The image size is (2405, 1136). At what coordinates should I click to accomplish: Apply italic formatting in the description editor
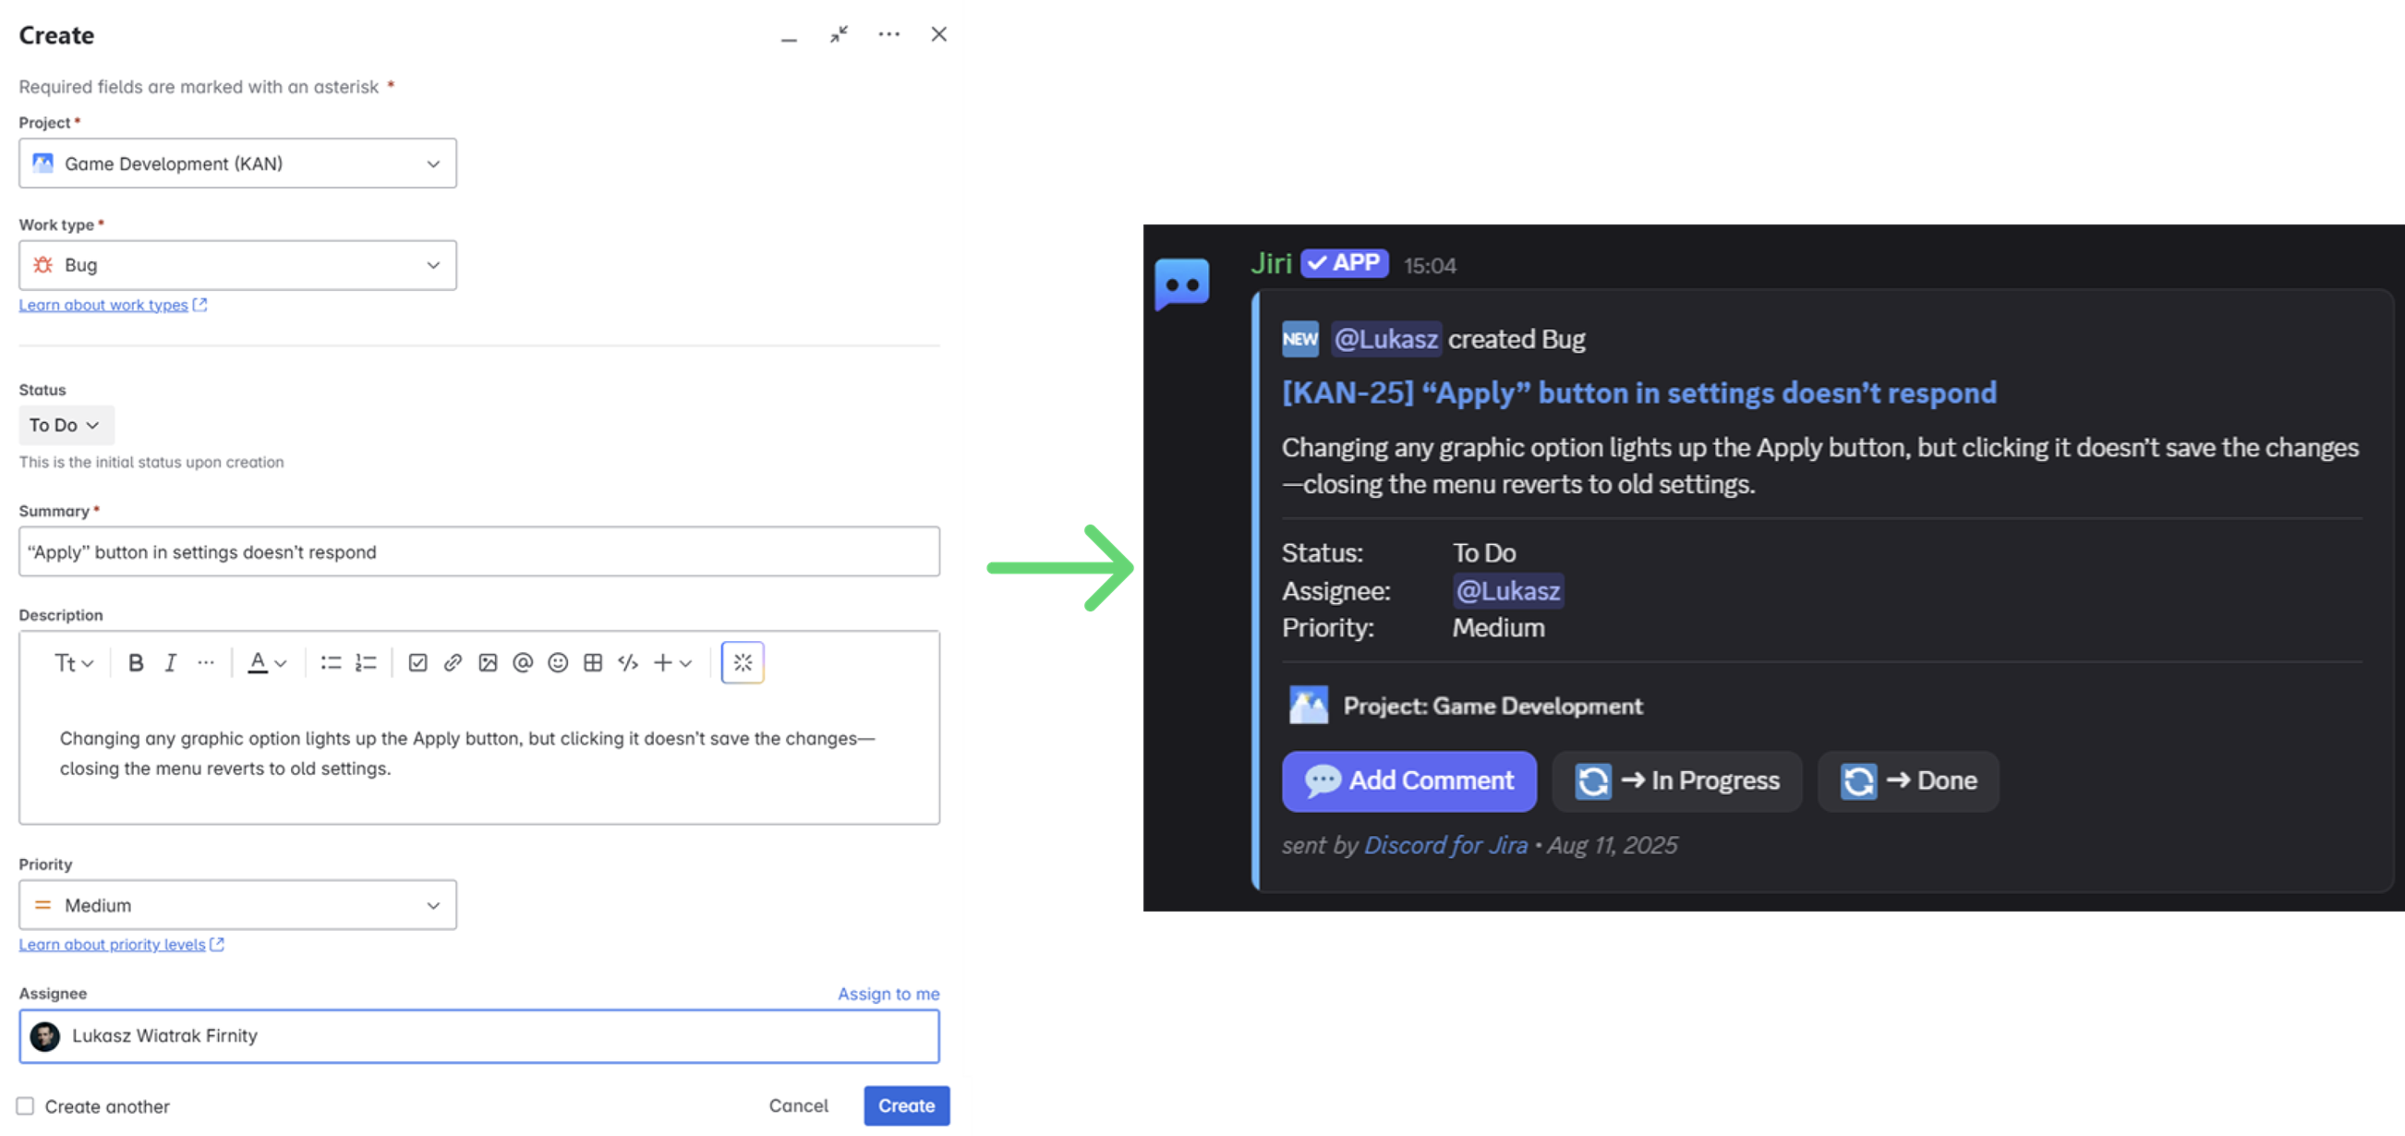pyautogui.click(x=171, y=663)
